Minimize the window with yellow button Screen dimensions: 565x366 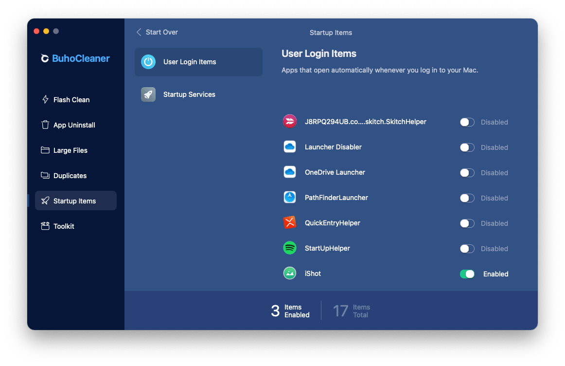(x=46, y=31)
